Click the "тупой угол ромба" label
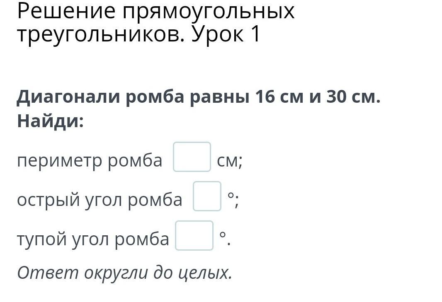Viewport: 442px width, 302px height. tap(93, 239)
